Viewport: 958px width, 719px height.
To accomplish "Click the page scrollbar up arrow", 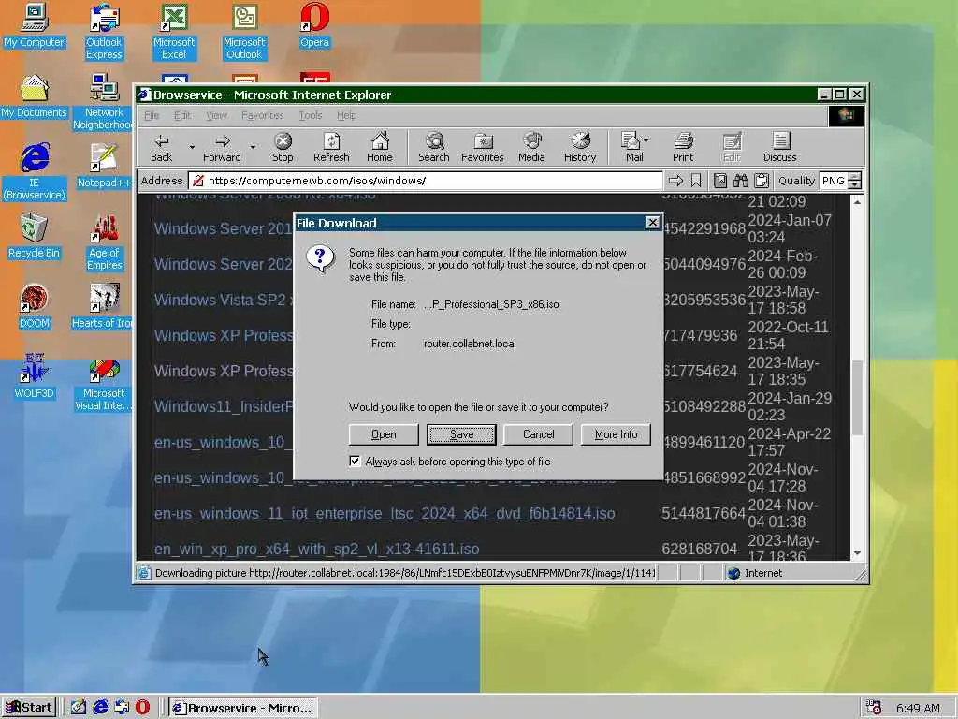I will tap(857, 202).
